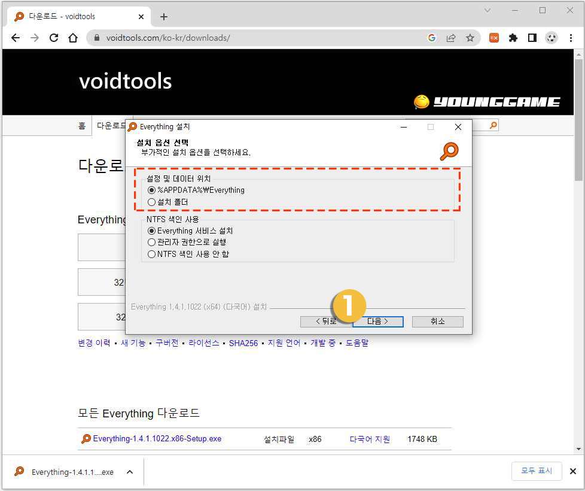Click the scrollbar up arrow

[578, 55]
